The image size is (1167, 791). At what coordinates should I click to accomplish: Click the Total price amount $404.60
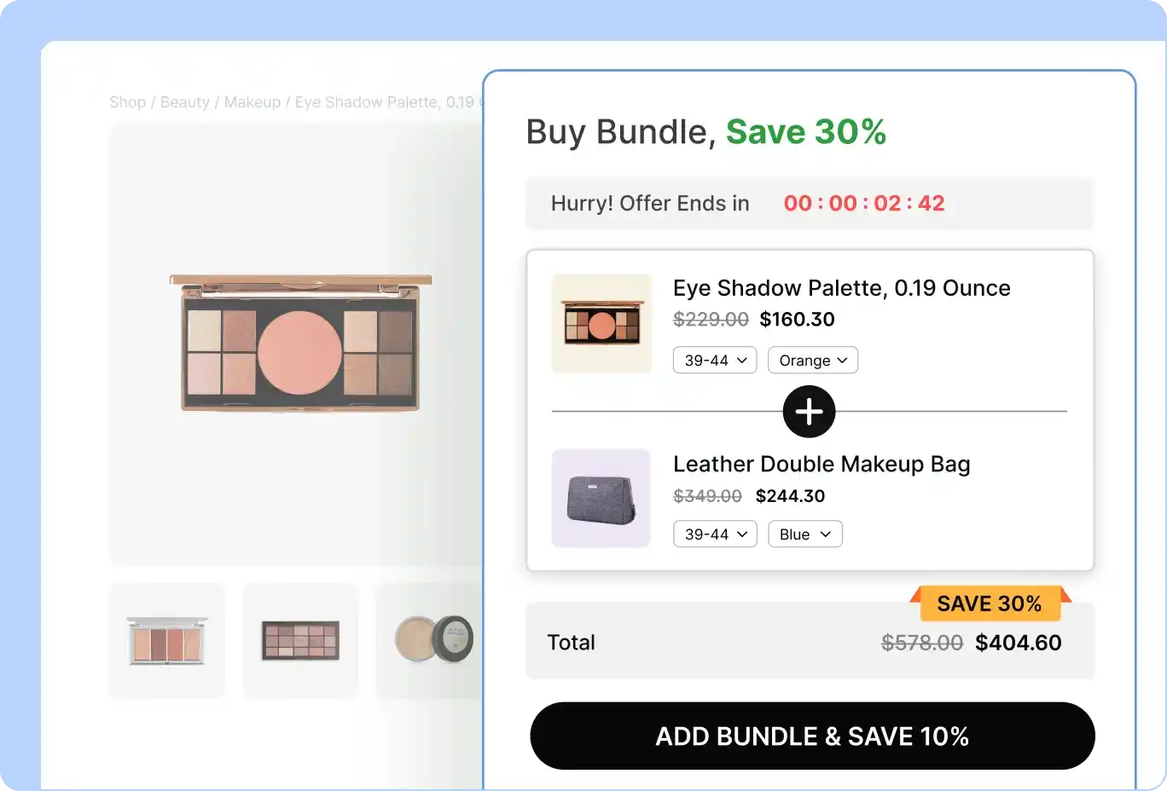(1019, 642)
